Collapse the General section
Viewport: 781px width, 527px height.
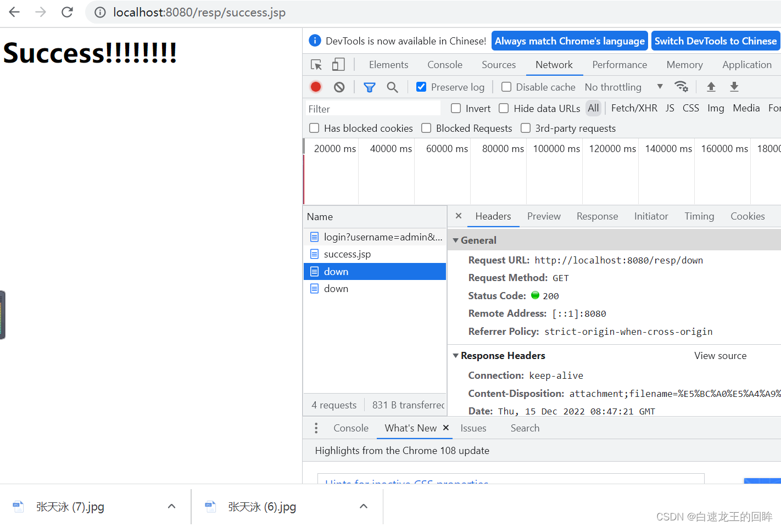click(x=455, y=240)
